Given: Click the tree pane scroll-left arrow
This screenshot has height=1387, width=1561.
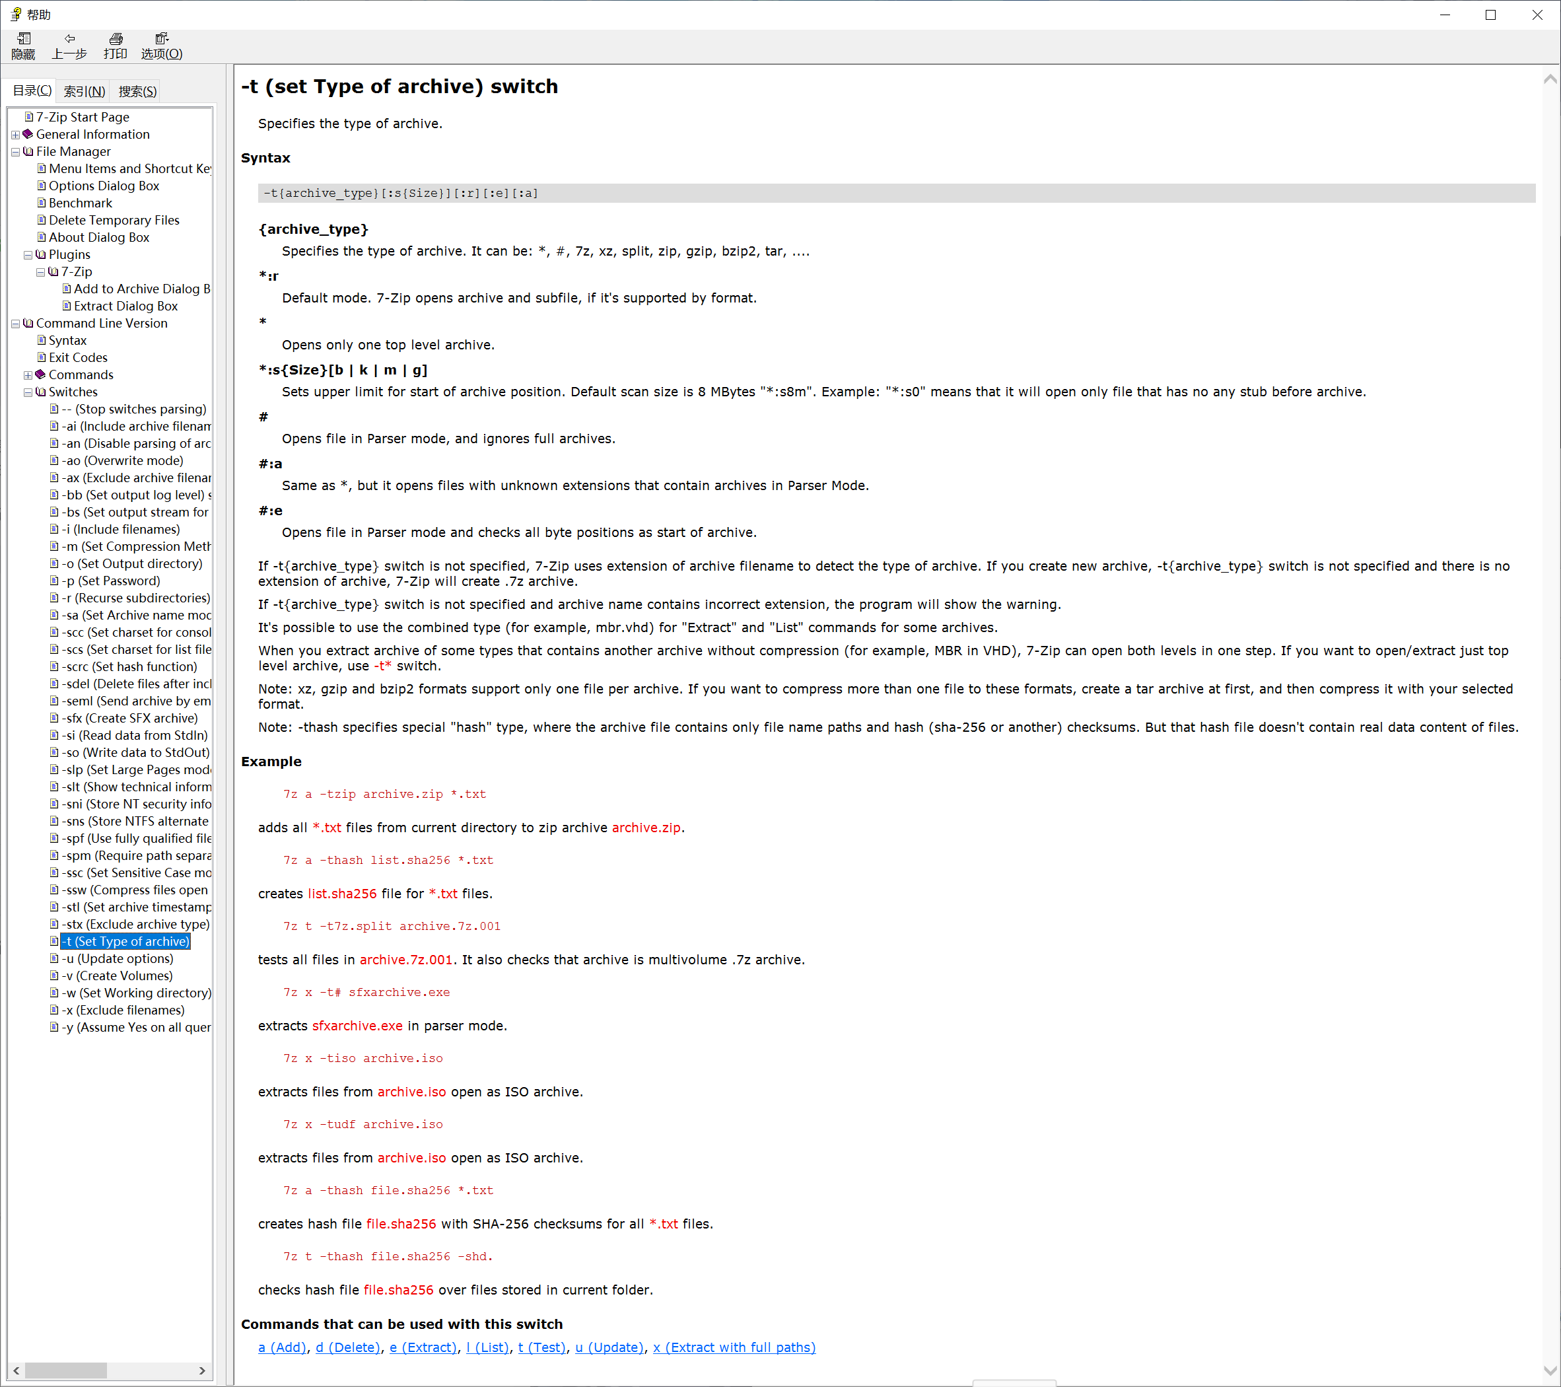Looking at the screenshot, I should point(16,1371).
